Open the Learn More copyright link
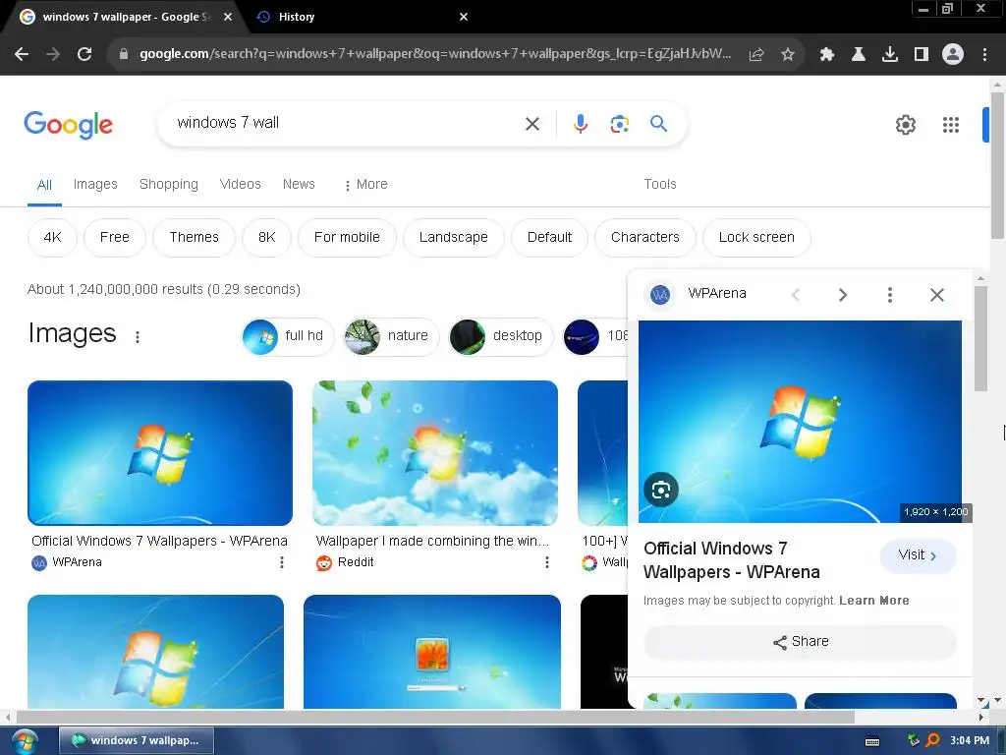This screenshot has width=1006, height=755. tap(873, 601)
